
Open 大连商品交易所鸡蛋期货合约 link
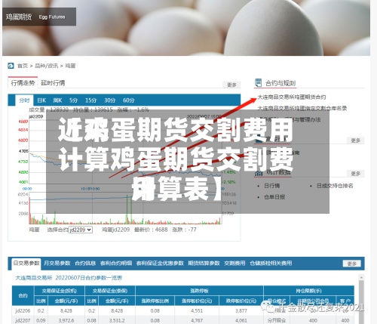(292, 97)
